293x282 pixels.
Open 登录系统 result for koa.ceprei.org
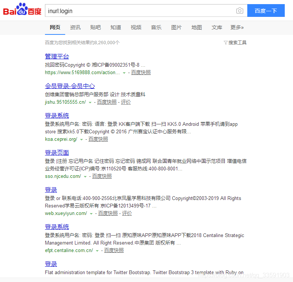click(x=57, y=116)
